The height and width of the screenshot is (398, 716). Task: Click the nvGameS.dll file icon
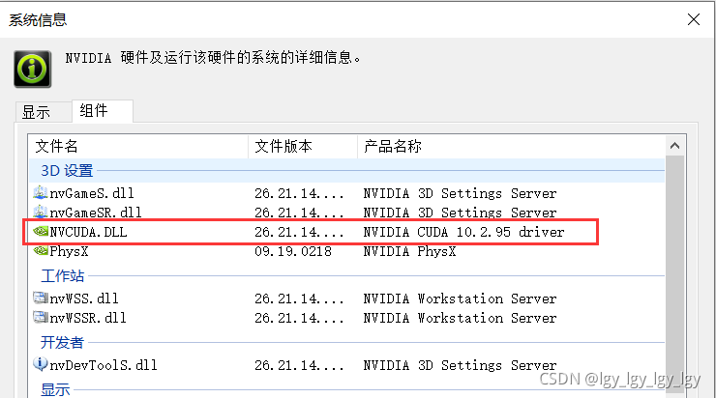(x=41, y=192)
